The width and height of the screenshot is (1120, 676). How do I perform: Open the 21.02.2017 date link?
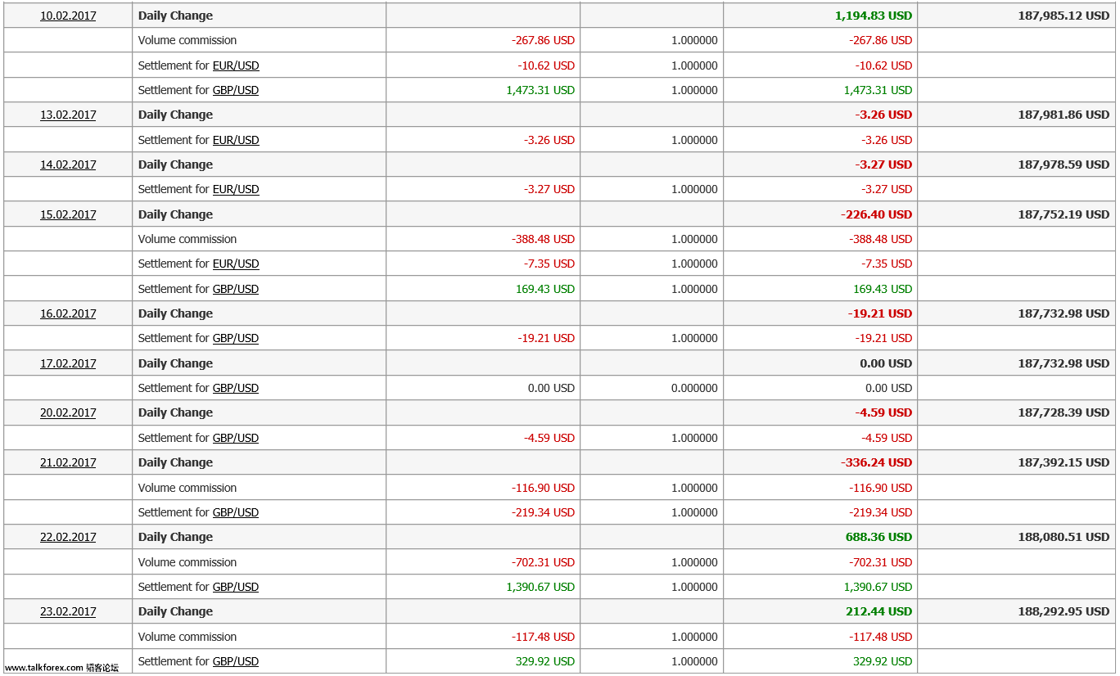[x=68, y=462]
